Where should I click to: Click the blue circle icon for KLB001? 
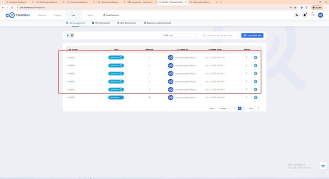pyautogui.click(x=255, y=89)
